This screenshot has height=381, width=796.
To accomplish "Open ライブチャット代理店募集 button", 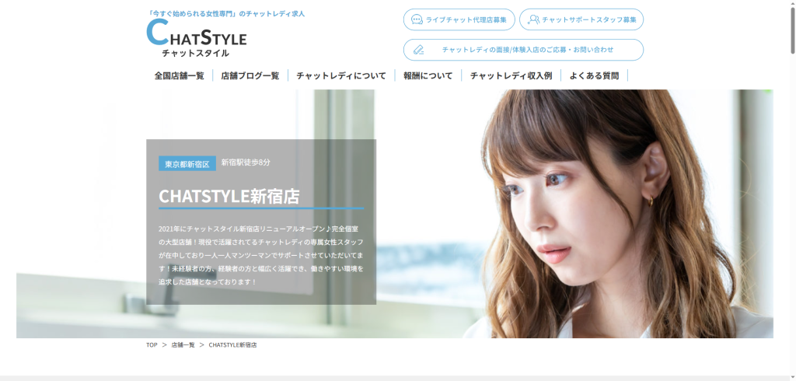I will tap(459, 19).
